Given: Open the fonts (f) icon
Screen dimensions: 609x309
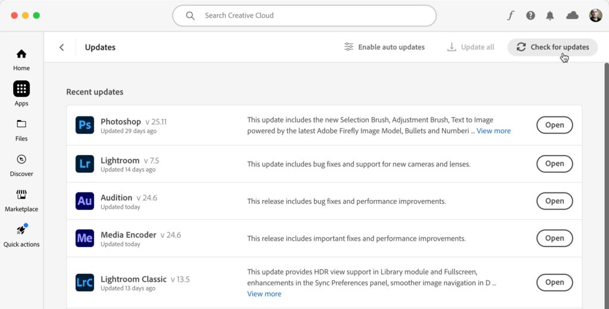Looking at the screenshot, I should (x=510, y=15).
